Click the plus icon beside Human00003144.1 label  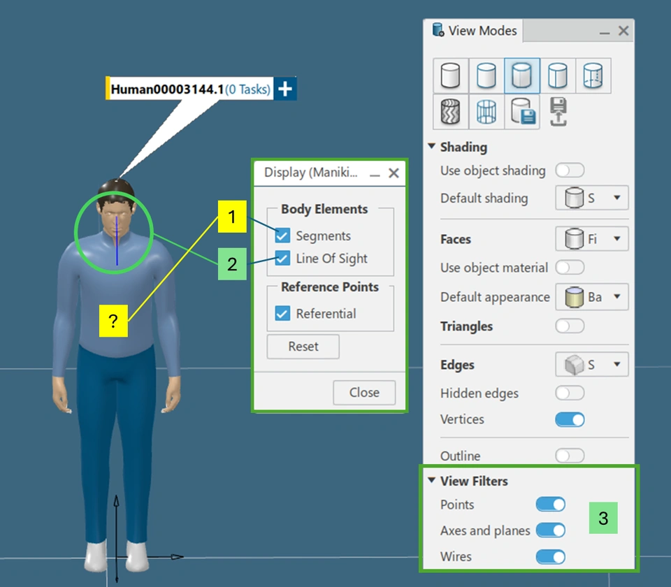pos(285,89)
